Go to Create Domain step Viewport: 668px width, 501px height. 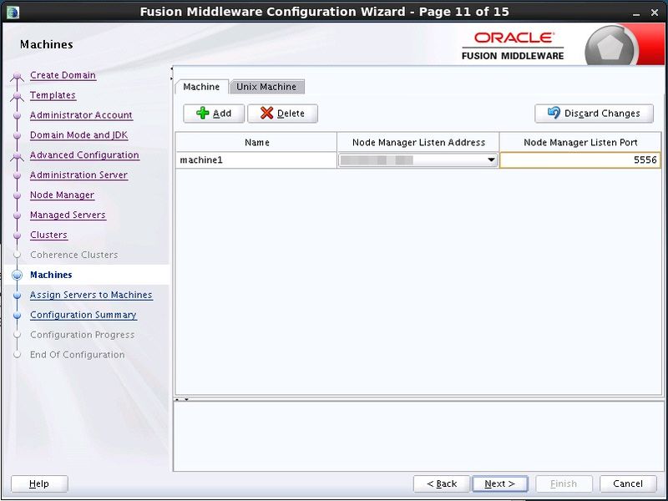click(x=63, y=75)
